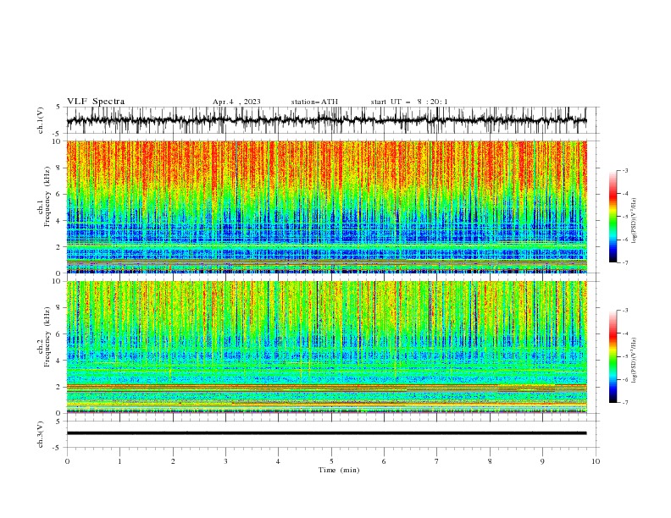This screenshot has height=518, width=671.
Task: Click the ch.1 spectrogram panel
Action: (x=326, y=207)
